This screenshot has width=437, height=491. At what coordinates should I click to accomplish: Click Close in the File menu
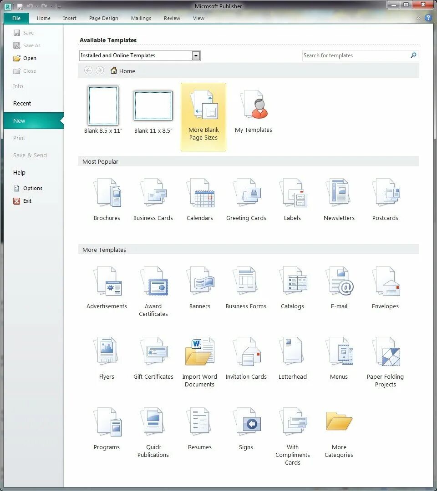25,71
